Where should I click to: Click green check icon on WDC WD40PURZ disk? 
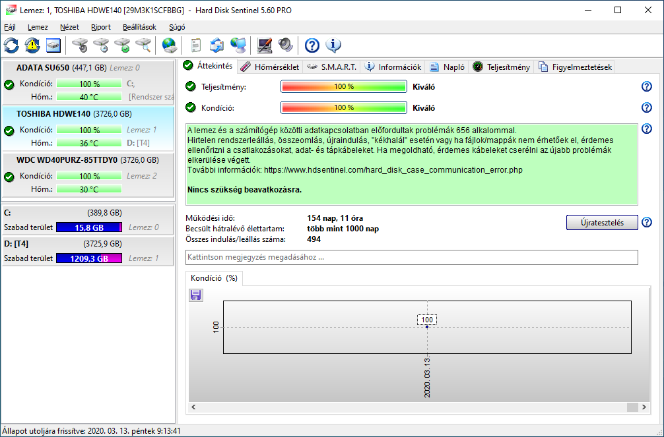pyautogui.click(x=9, y=177)
